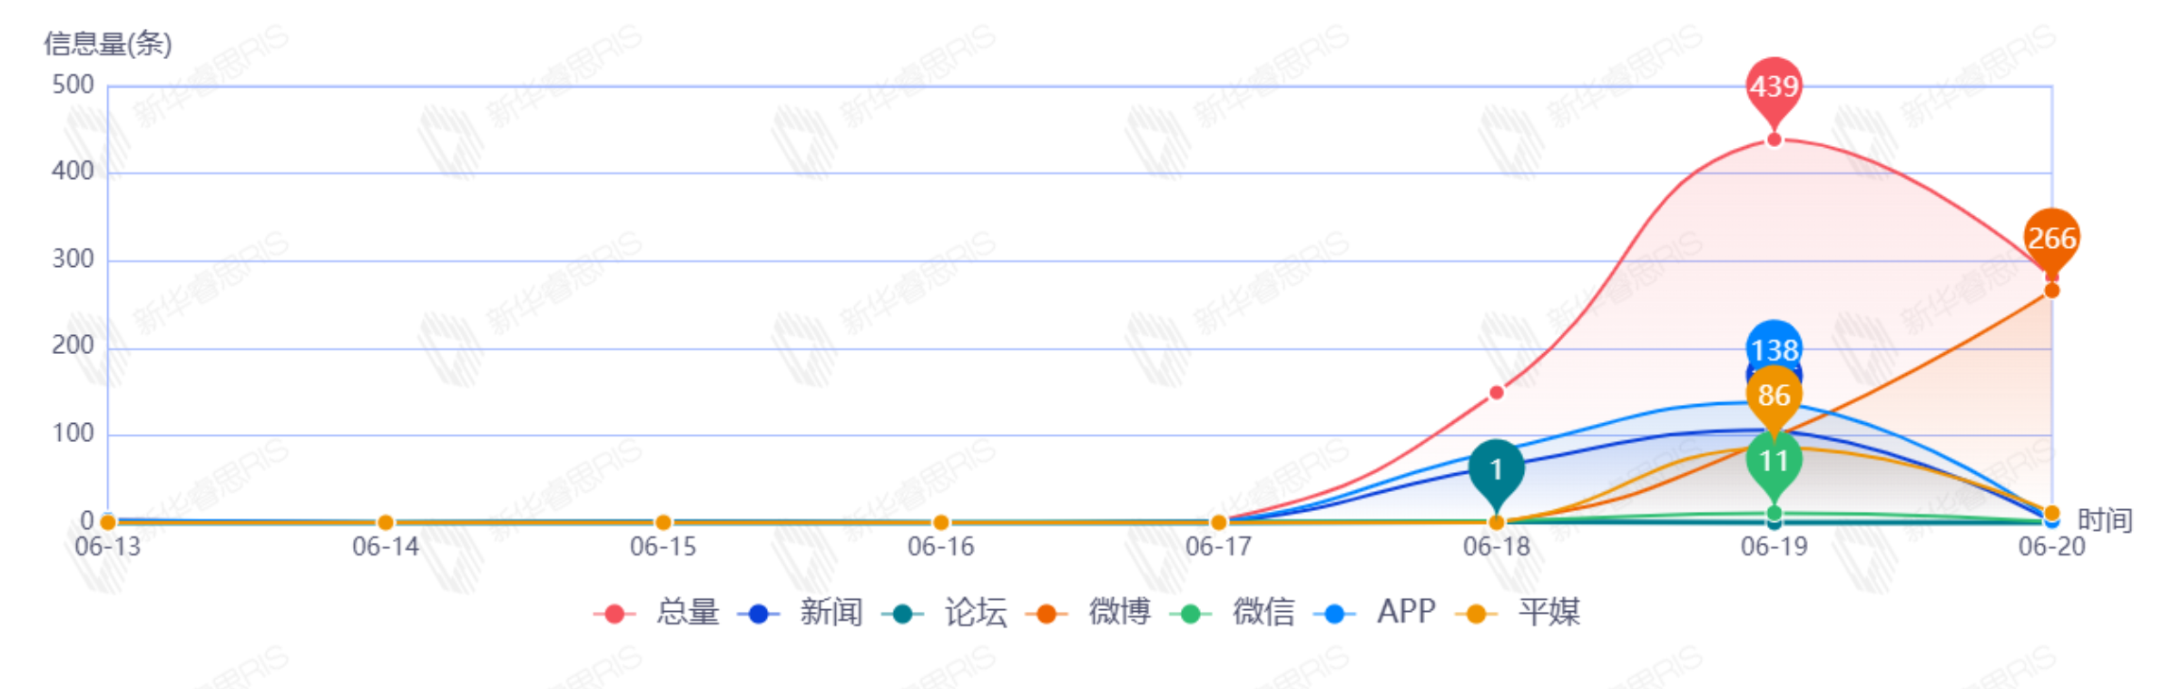Image resolution: width=2172 pixels, height=689 pixels.
Task: Click the teal marker pin labeled 1
Action: click(1496, 469)
